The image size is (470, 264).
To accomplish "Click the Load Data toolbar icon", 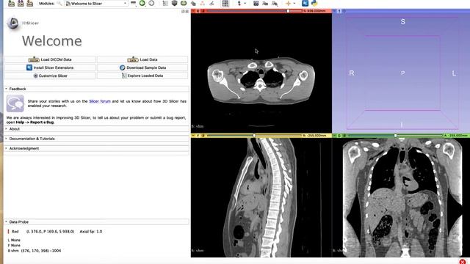I will click(x=12, y=3).
